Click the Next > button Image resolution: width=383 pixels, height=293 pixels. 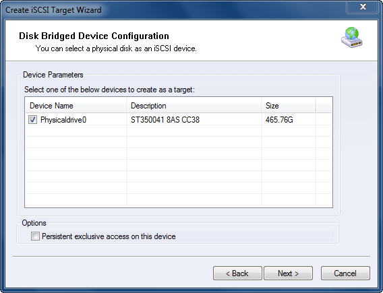[288, 273]
